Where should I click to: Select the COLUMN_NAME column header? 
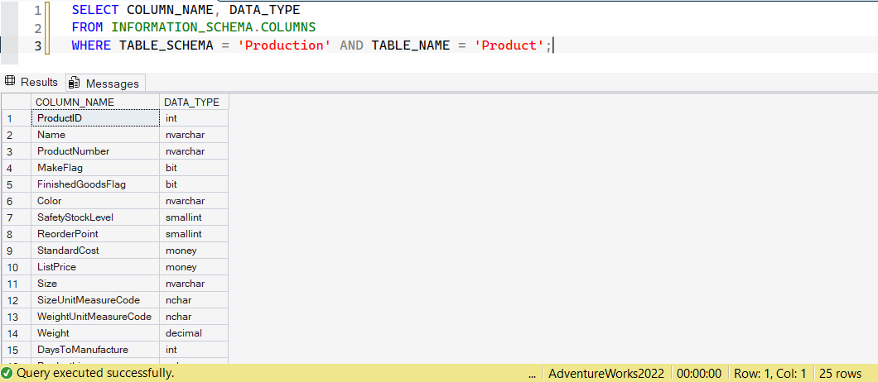pyautogui.click(x=95, y=102)
